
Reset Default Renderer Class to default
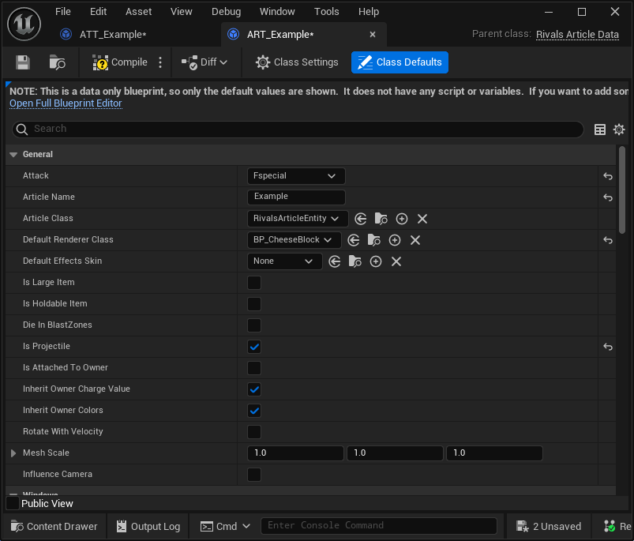click(x=608, y=240)
